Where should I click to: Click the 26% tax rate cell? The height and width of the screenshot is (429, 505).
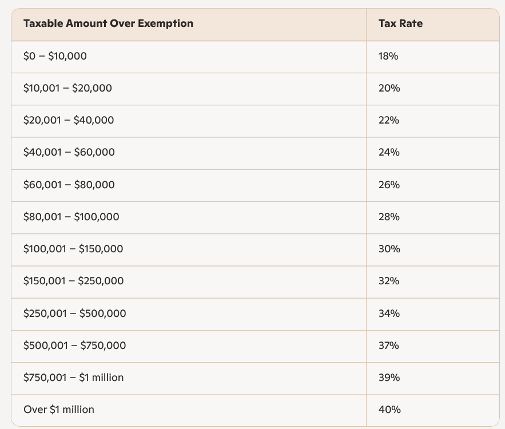389,185
